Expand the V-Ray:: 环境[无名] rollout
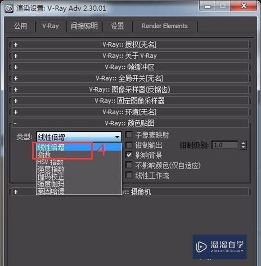The height and width of the screenshot is (266, 261). tap(130, 112)
